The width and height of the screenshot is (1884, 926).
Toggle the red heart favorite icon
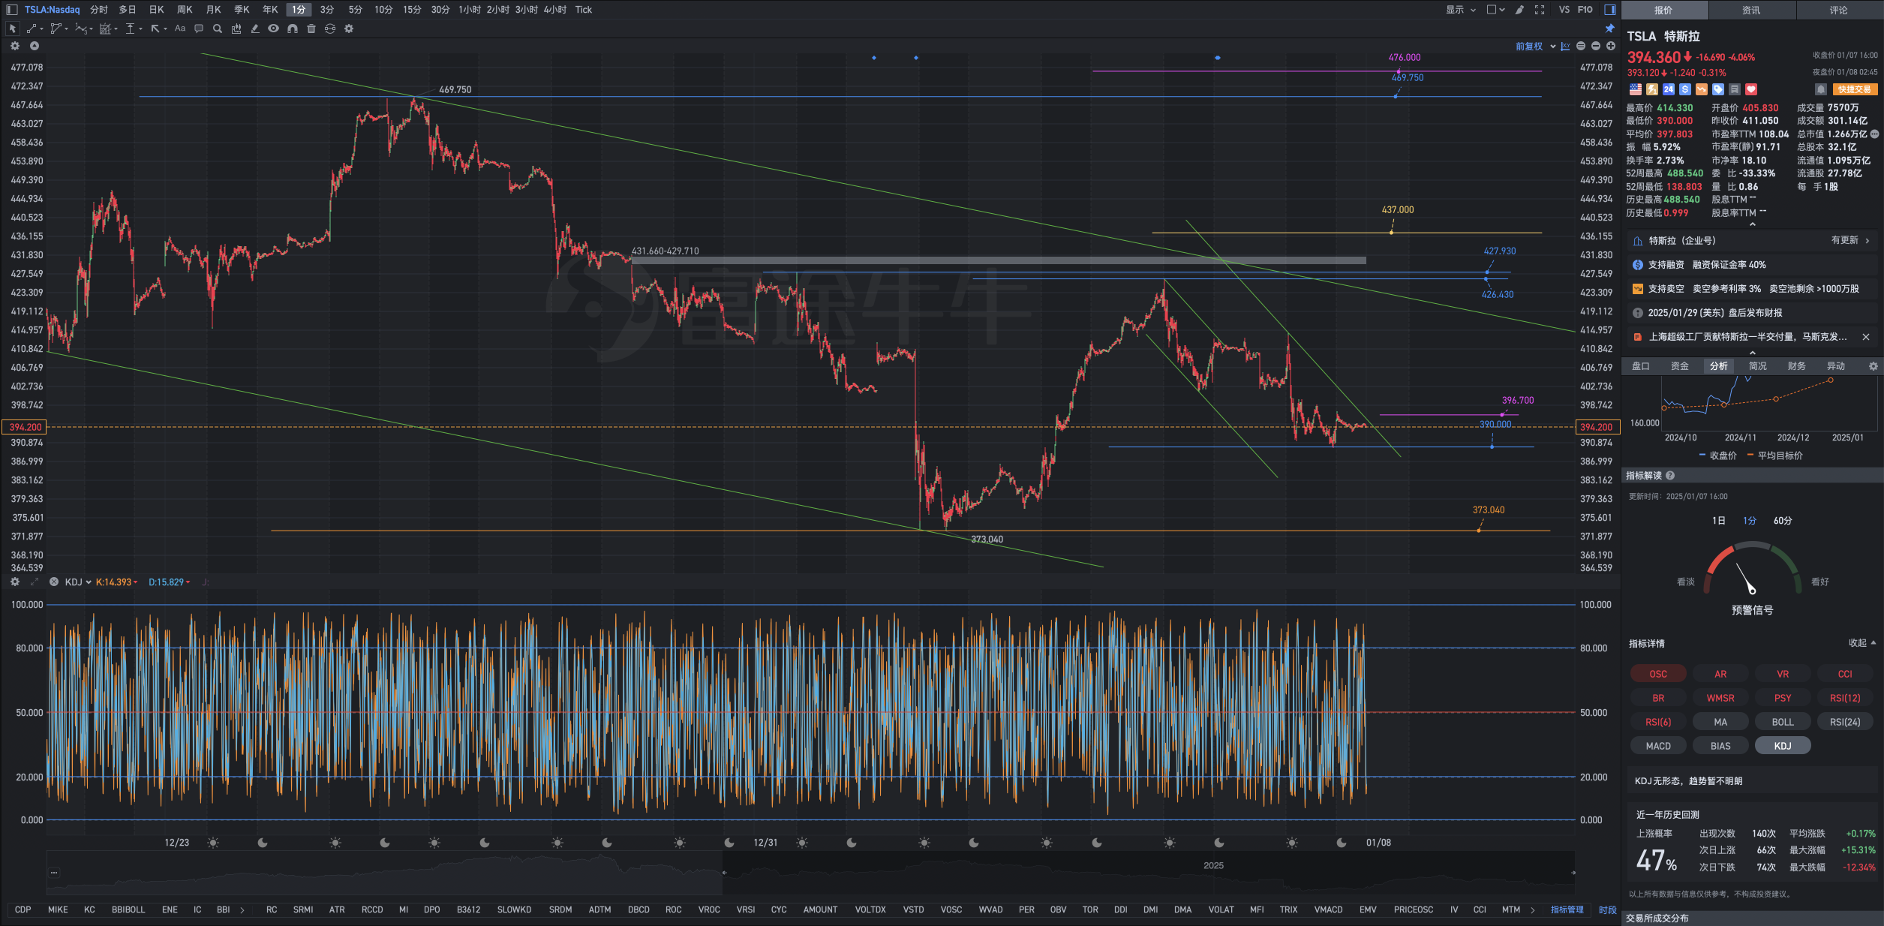click(x=1751, y=89)
